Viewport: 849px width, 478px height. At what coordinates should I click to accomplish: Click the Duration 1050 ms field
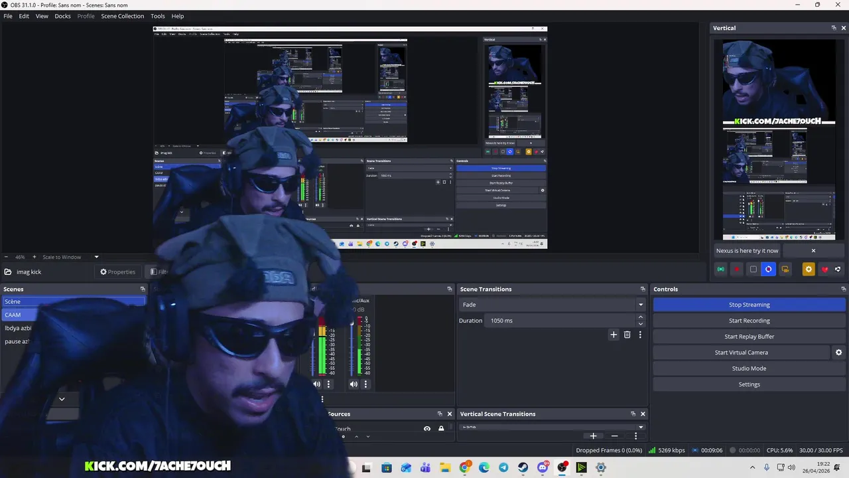point(561,321)
